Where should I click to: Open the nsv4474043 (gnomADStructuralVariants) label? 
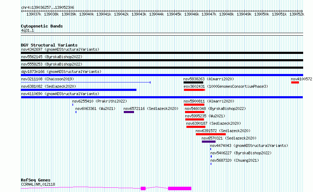[249, 145]
